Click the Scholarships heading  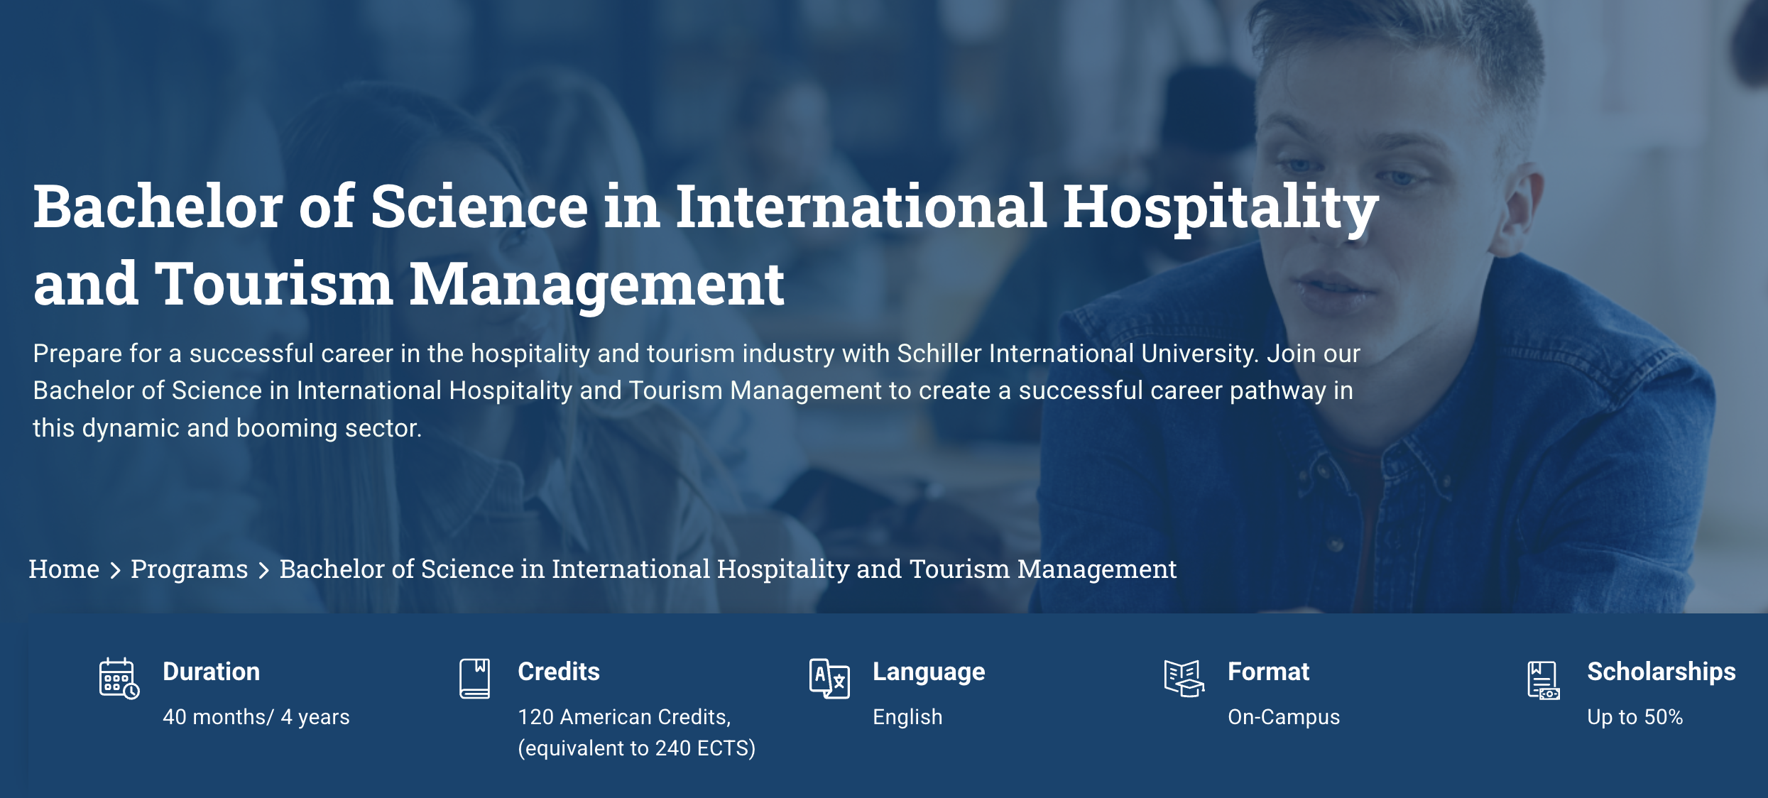point(1661,672)
